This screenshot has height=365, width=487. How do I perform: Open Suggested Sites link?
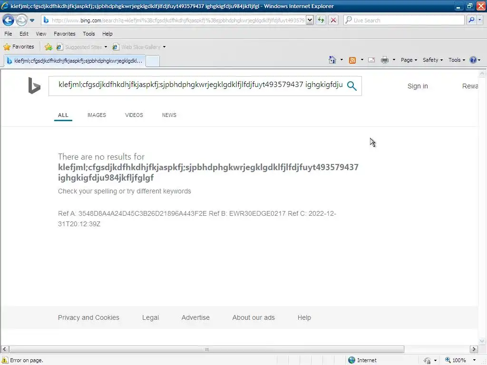click(81, 47)
